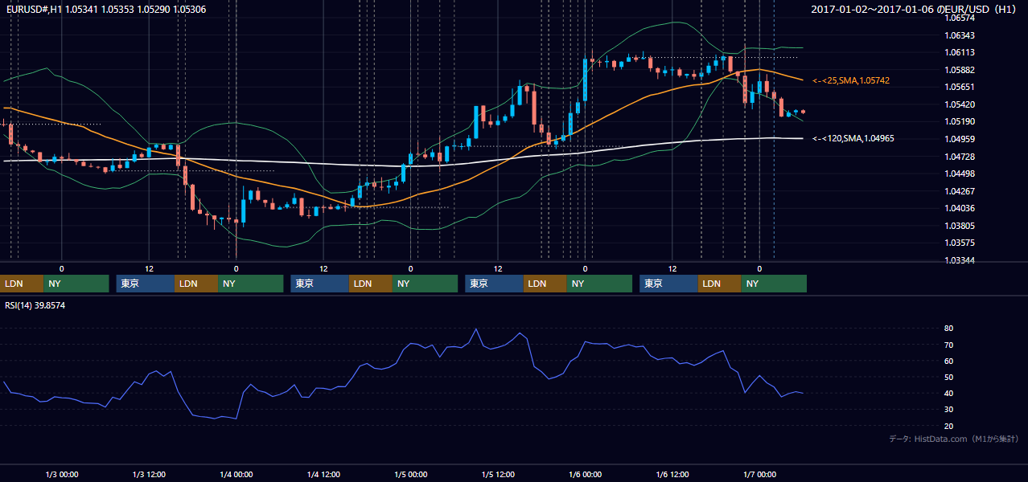Click the 1/5 00:00 date label
This screenshot has width=1028, height=482.
tap(411, 474)
